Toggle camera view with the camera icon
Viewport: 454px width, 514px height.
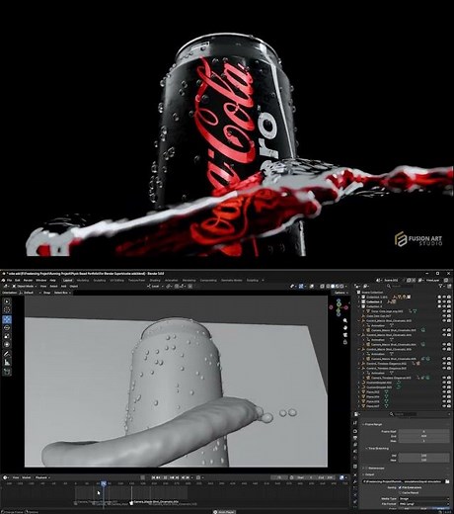point(345,335)
